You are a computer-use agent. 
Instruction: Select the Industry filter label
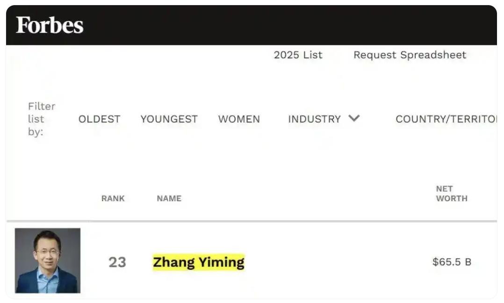[x=314, y=119]
